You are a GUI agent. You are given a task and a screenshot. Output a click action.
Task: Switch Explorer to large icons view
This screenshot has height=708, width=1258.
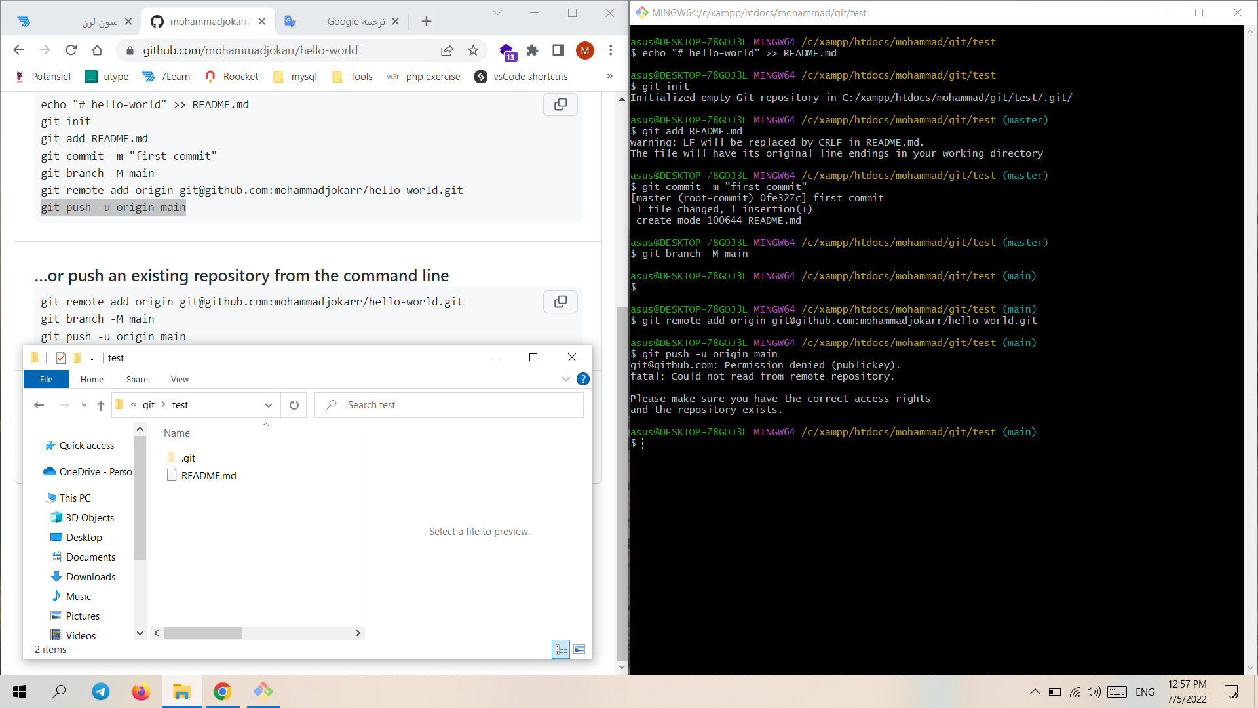pyautogui.click(x=579, y=649)
